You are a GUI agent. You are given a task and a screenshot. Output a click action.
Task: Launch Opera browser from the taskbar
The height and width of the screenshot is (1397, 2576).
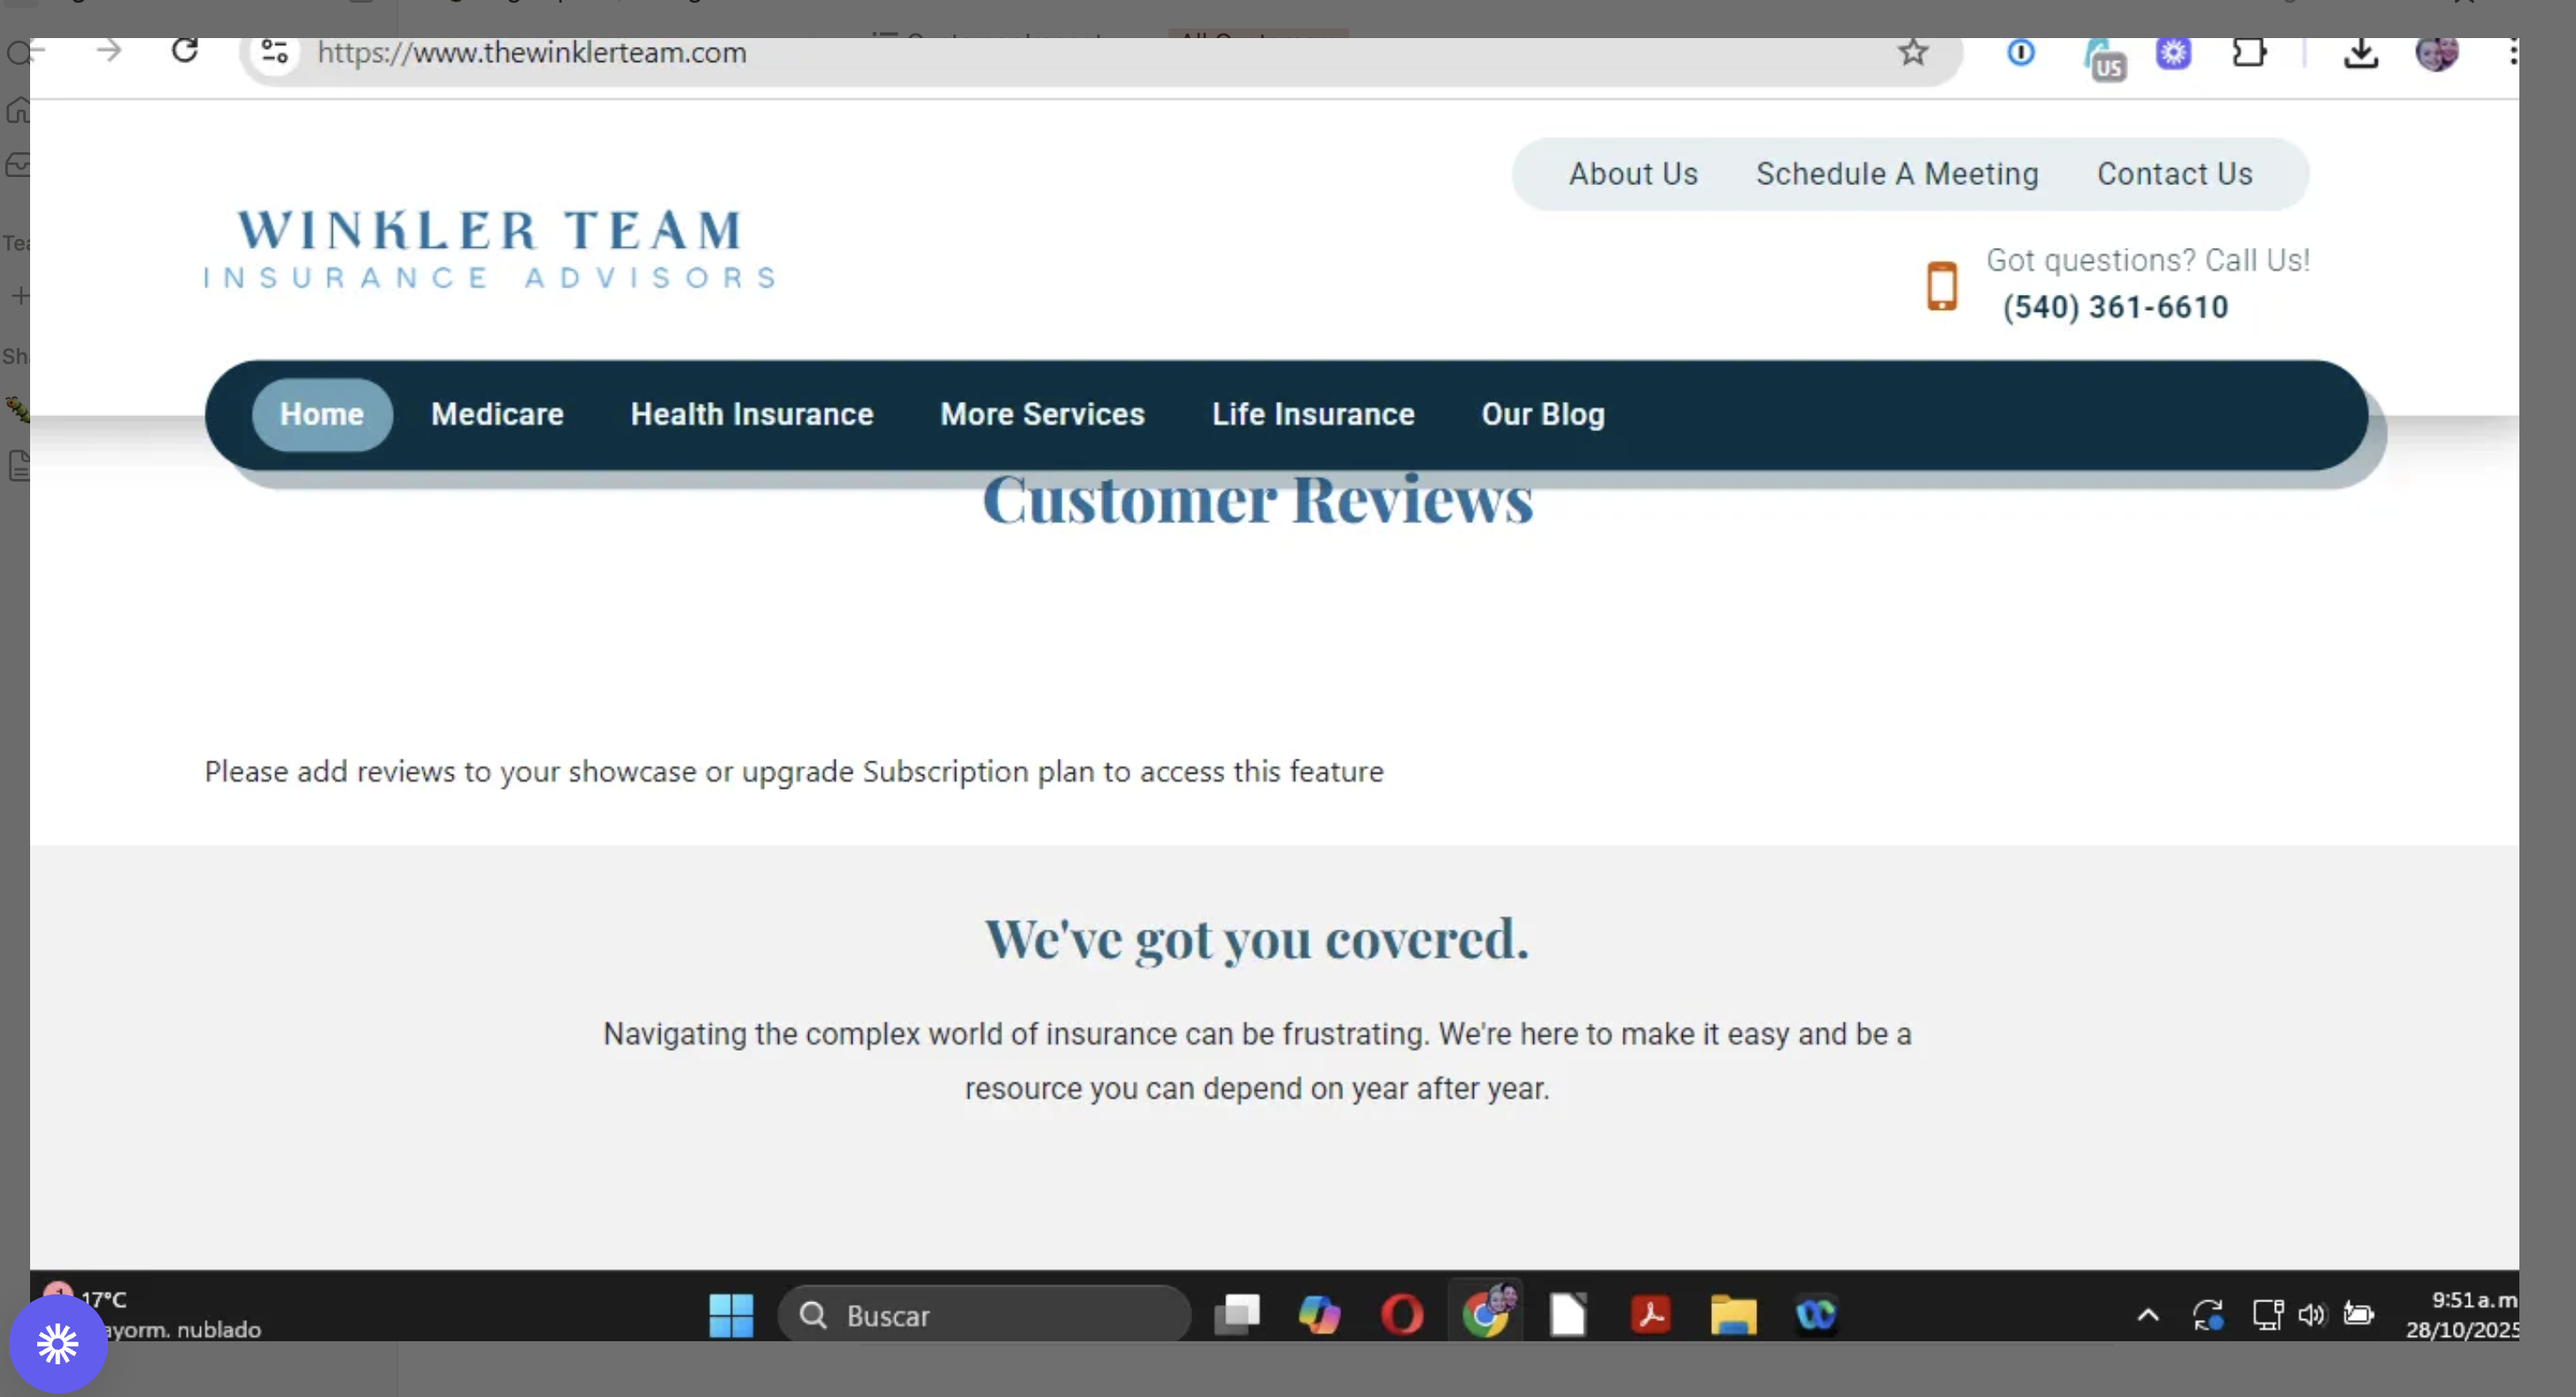coord(1402,1315)
